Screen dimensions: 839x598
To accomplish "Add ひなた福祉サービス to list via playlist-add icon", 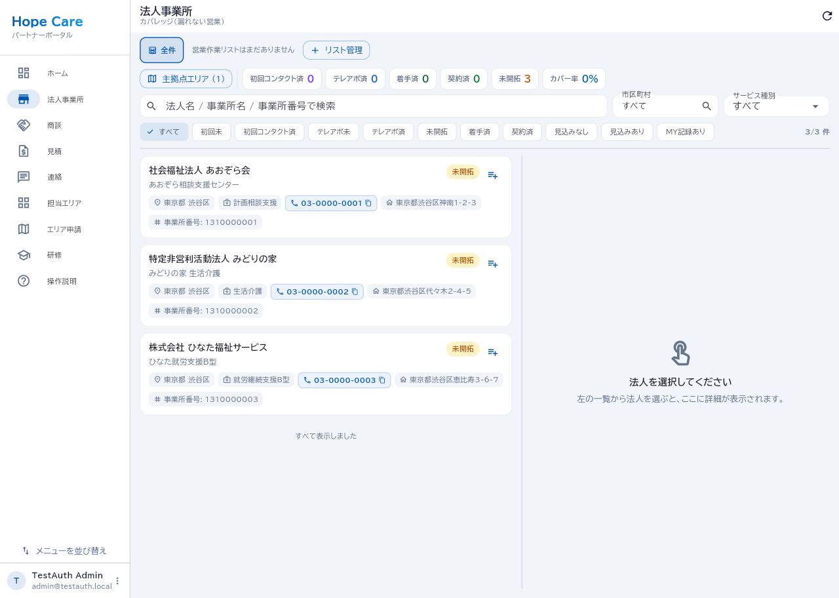I will (493, 352).
